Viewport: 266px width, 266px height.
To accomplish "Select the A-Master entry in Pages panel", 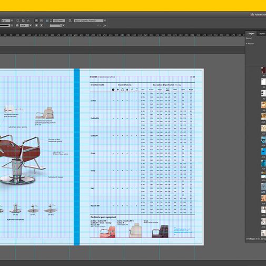I will [x=250, y=44].
